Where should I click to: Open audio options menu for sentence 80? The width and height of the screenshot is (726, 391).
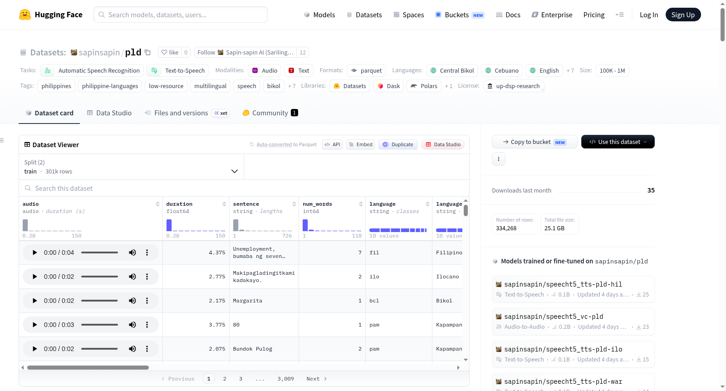pyautogui.click(x=147, y=325)
